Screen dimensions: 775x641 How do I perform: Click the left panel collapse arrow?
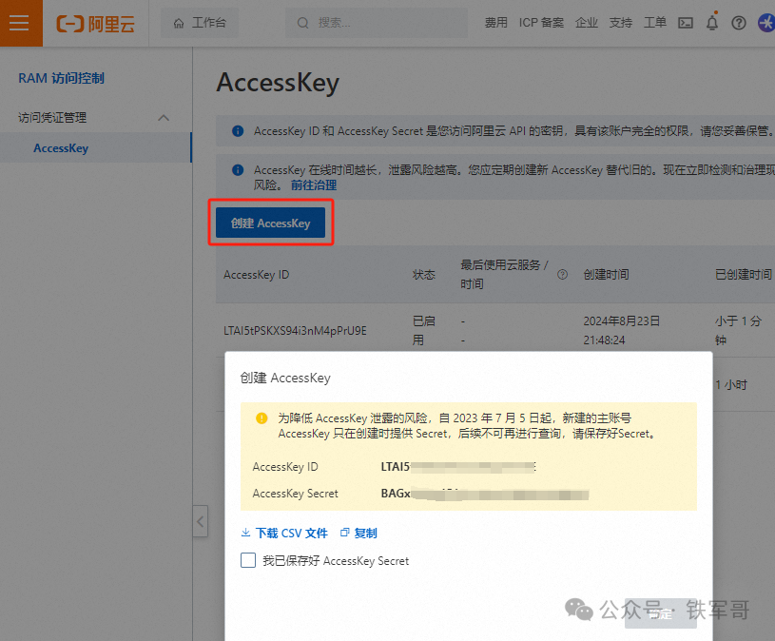[200, 521]
